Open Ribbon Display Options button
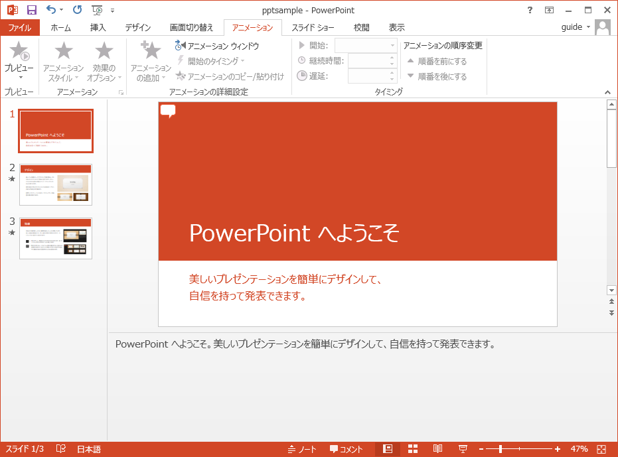 [549, 10]
